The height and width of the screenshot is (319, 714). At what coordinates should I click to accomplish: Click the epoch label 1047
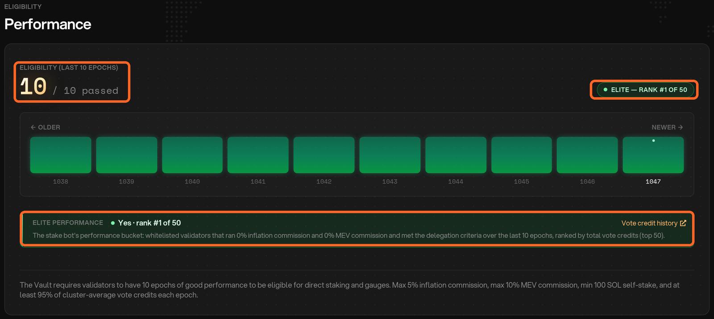pos(653,182)
